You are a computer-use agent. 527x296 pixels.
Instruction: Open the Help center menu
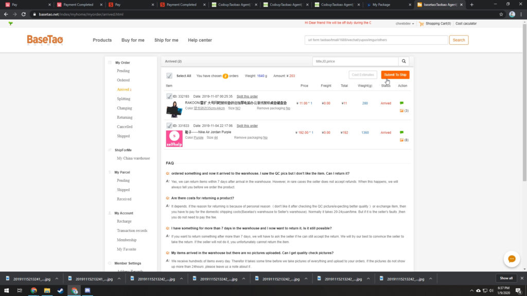click(x=200, y=40)
